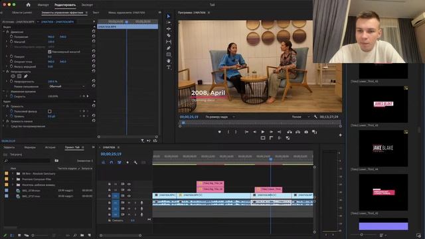Open the Lumetri Scopes tab
This screenshot has height=239, width=425.
coord(22,13)
